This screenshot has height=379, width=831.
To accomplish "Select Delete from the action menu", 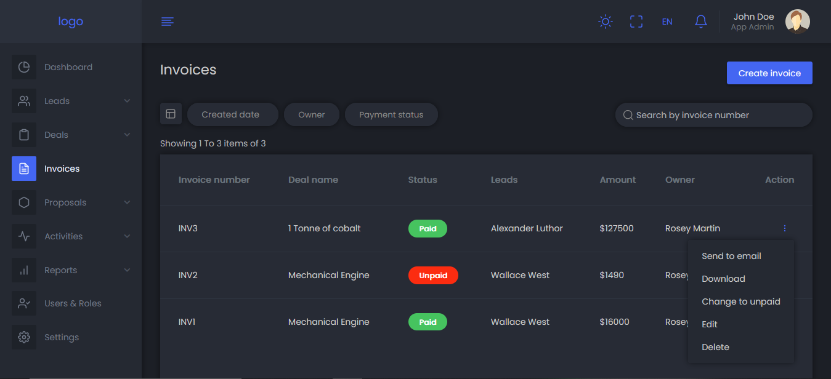I will tap(715, 347).
